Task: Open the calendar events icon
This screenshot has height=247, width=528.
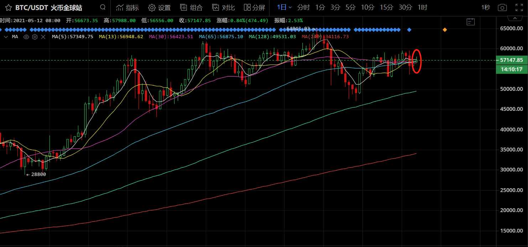Action: pyautogui.click(x=471, y=22)
